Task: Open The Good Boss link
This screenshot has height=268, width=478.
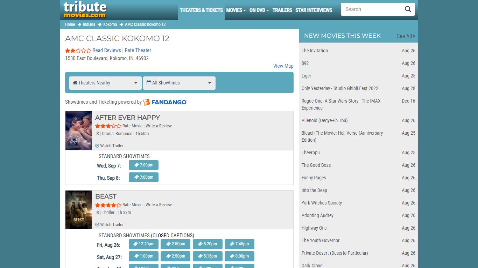Action: (316, 165)
